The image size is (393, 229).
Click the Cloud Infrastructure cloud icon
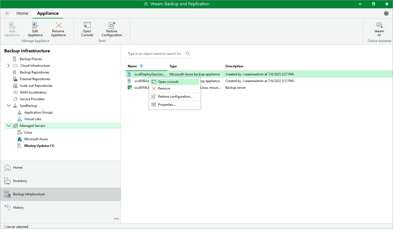click(15, 66)
